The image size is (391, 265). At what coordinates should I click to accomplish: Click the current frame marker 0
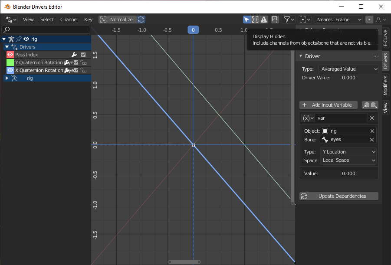pos(193,30)
